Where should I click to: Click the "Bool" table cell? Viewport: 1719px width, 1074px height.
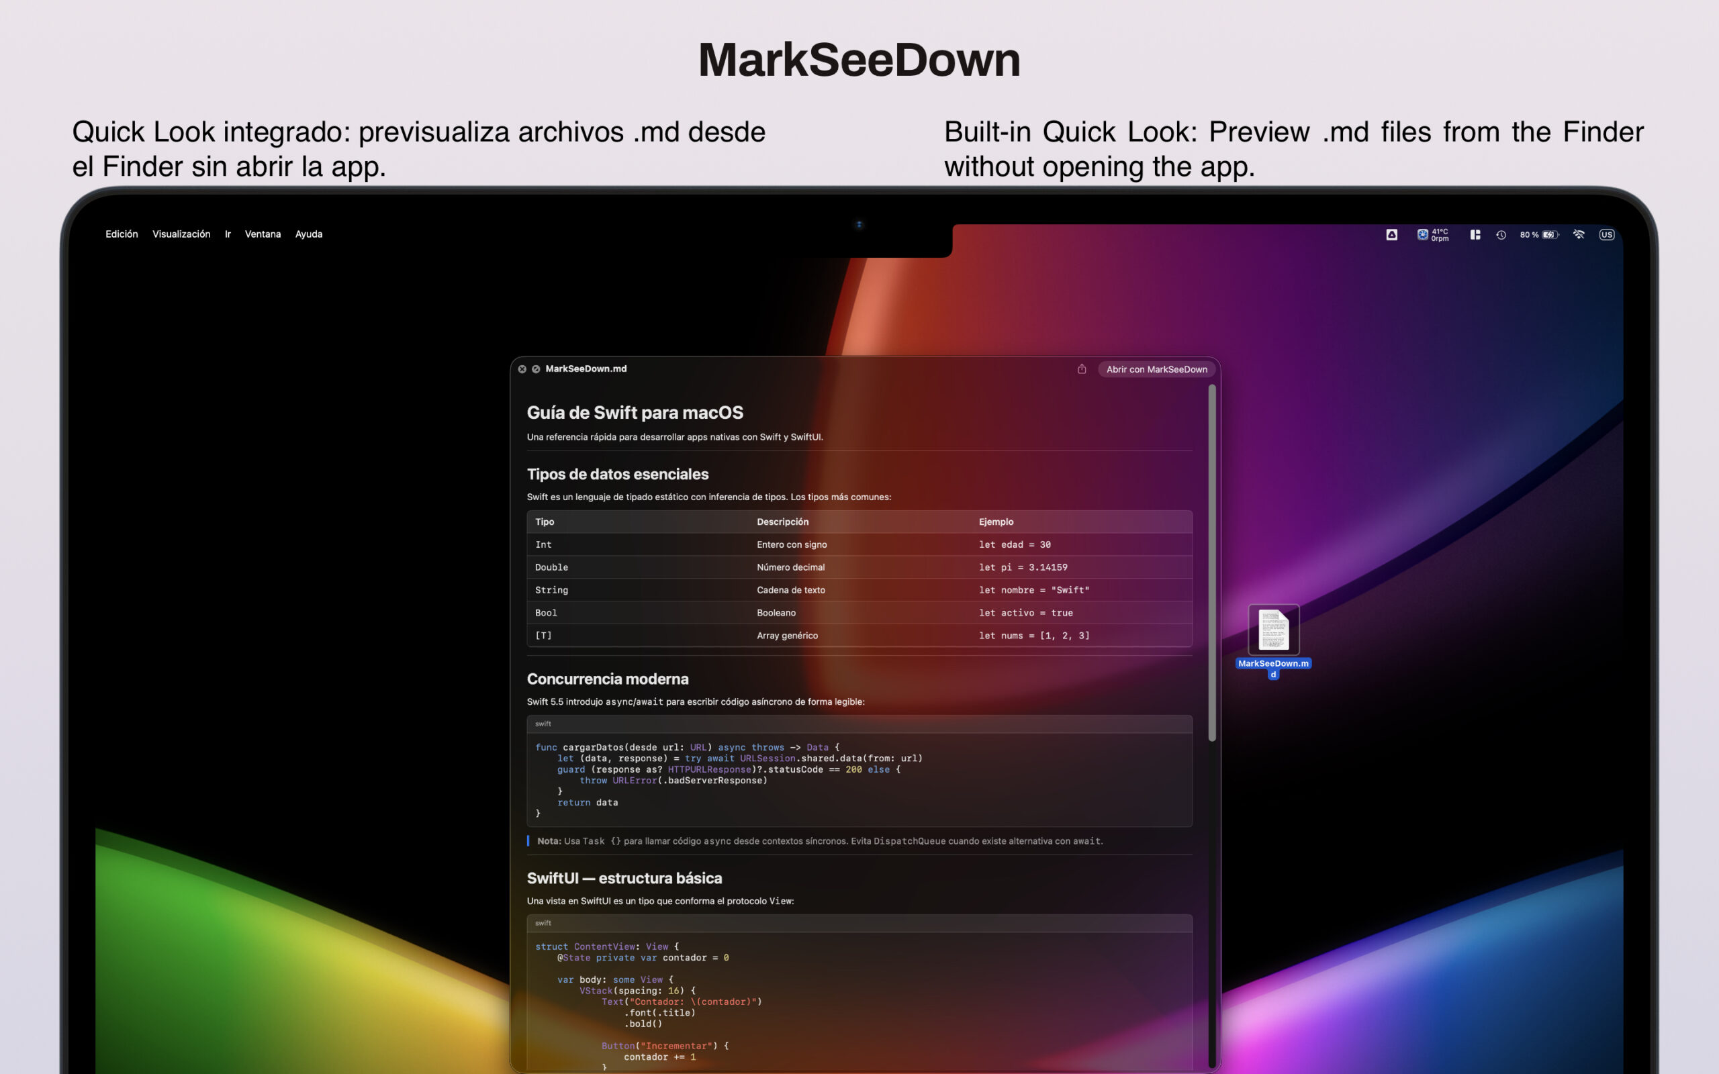pyautogui.click(x=546, y=612)
